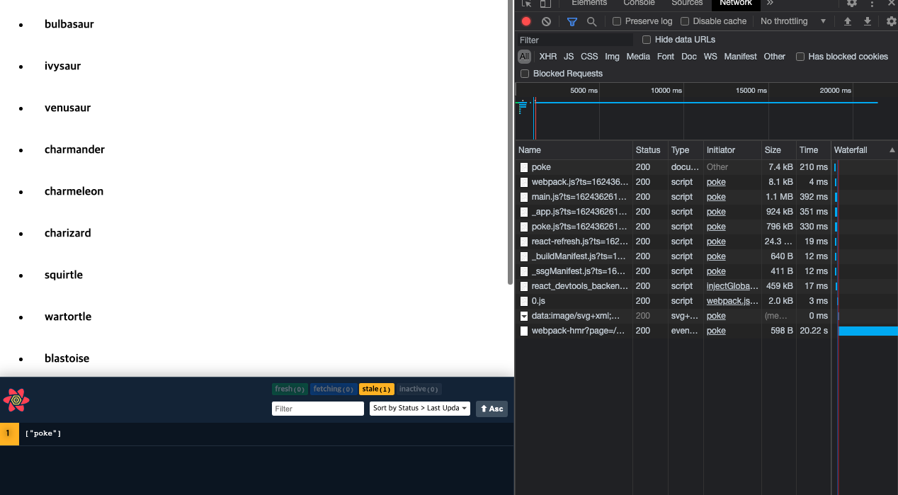Toggle Asc sort order button
898x495 pixels.
click(491, 409)
